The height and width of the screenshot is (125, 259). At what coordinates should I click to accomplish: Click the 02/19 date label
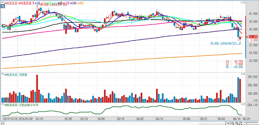click(x=84, y=119)
